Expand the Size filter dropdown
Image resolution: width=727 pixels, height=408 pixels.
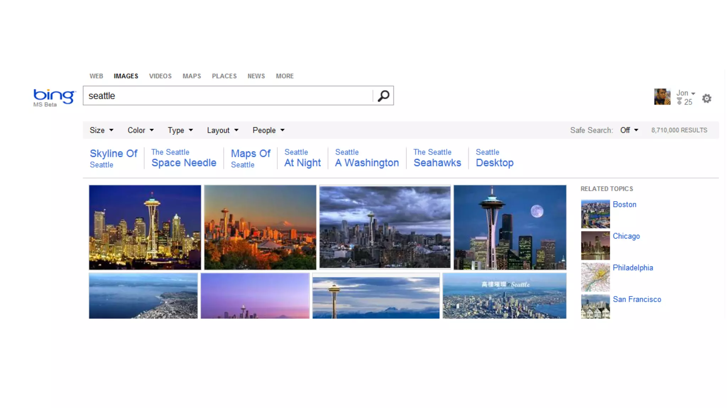click(x=102, y=130)
